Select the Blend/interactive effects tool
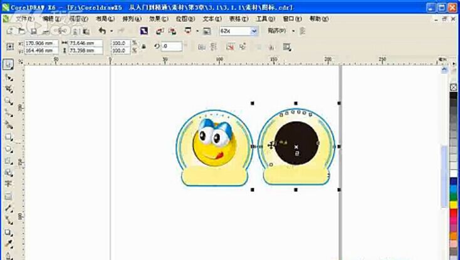 tap(9, 232)
